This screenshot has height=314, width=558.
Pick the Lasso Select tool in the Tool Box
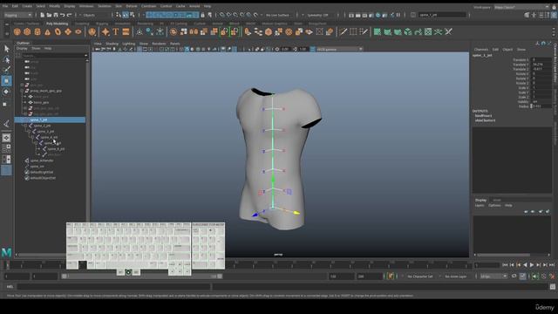click(x=6, y=59)
